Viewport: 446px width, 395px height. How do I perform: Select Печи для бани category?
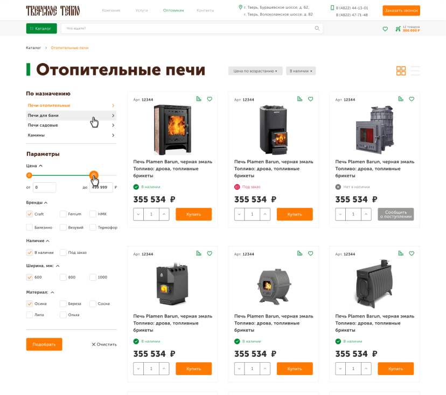[x=71, y=115]
